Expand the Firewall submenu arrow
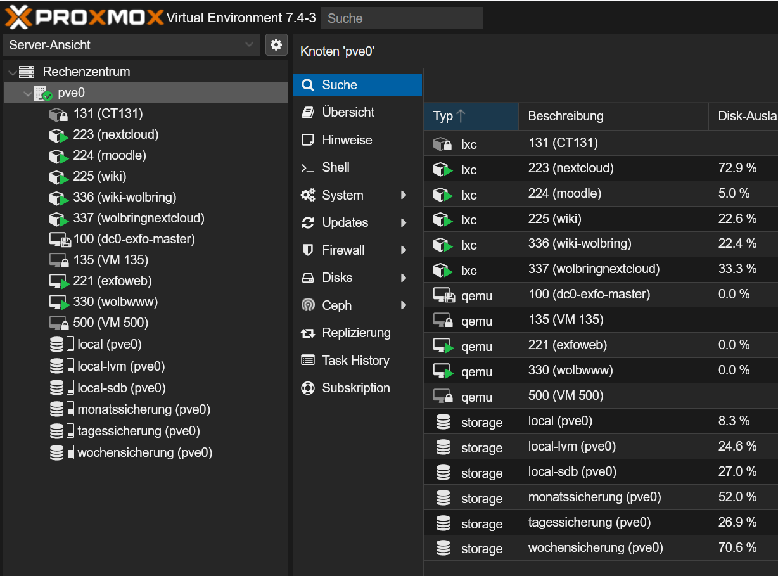 (x=404, y=250)
